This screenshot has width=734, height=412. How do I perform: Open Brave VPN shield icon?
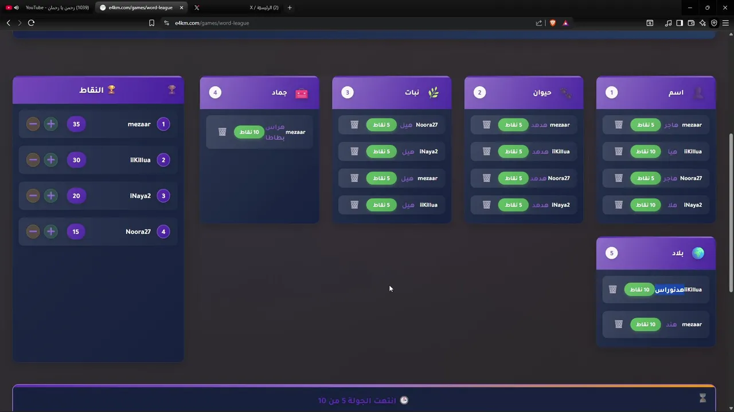pos(714,23)
